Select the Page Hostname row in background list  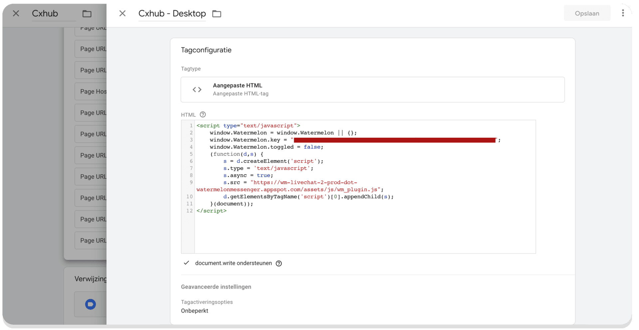click(91, 91)
